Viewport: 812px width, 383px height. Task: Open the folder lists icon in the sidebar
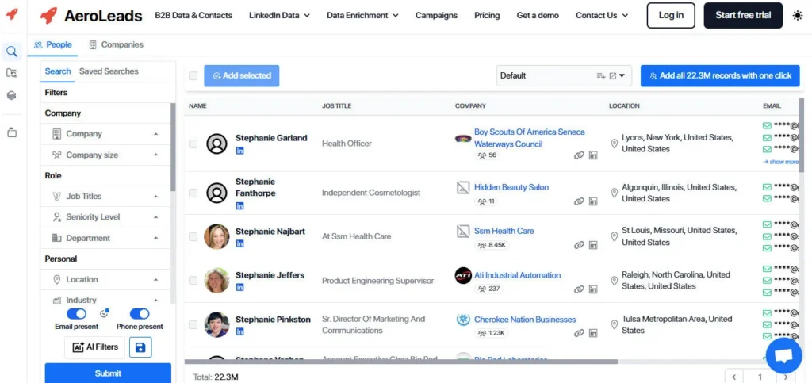(11, 73)
